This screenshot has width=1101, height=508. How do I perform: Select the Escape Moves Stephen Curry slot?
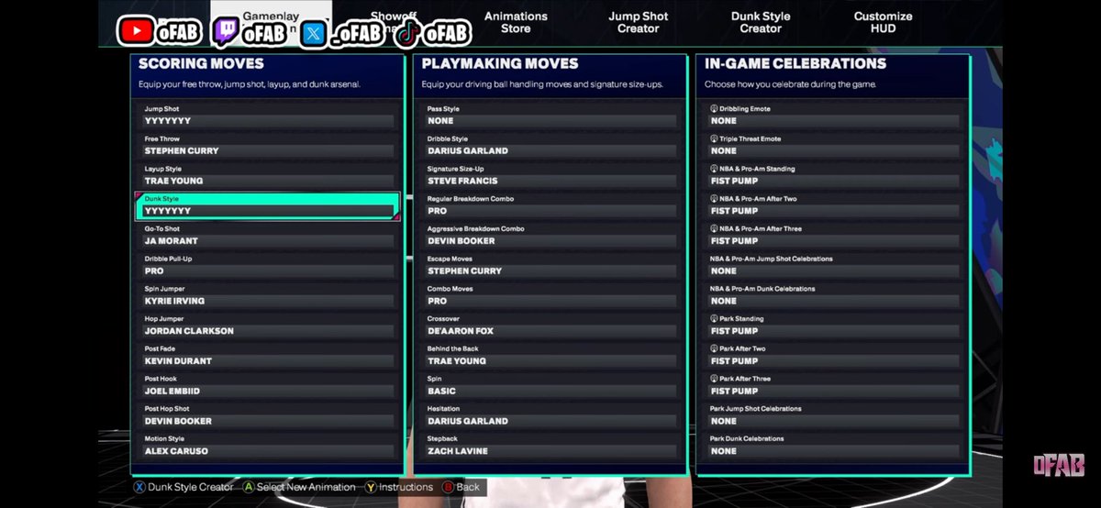coord(550,266)
